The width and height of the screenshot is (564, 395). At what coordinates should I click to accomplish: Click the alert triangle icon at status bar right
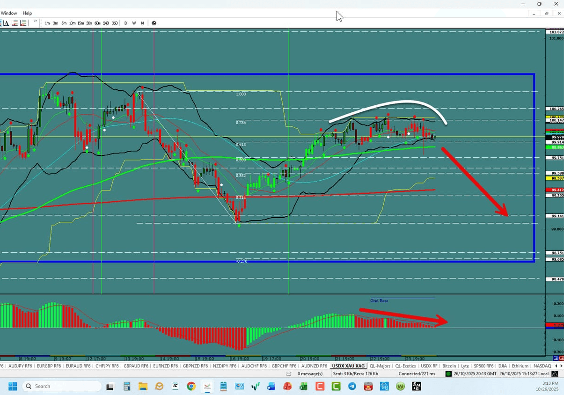pos(555,373)
